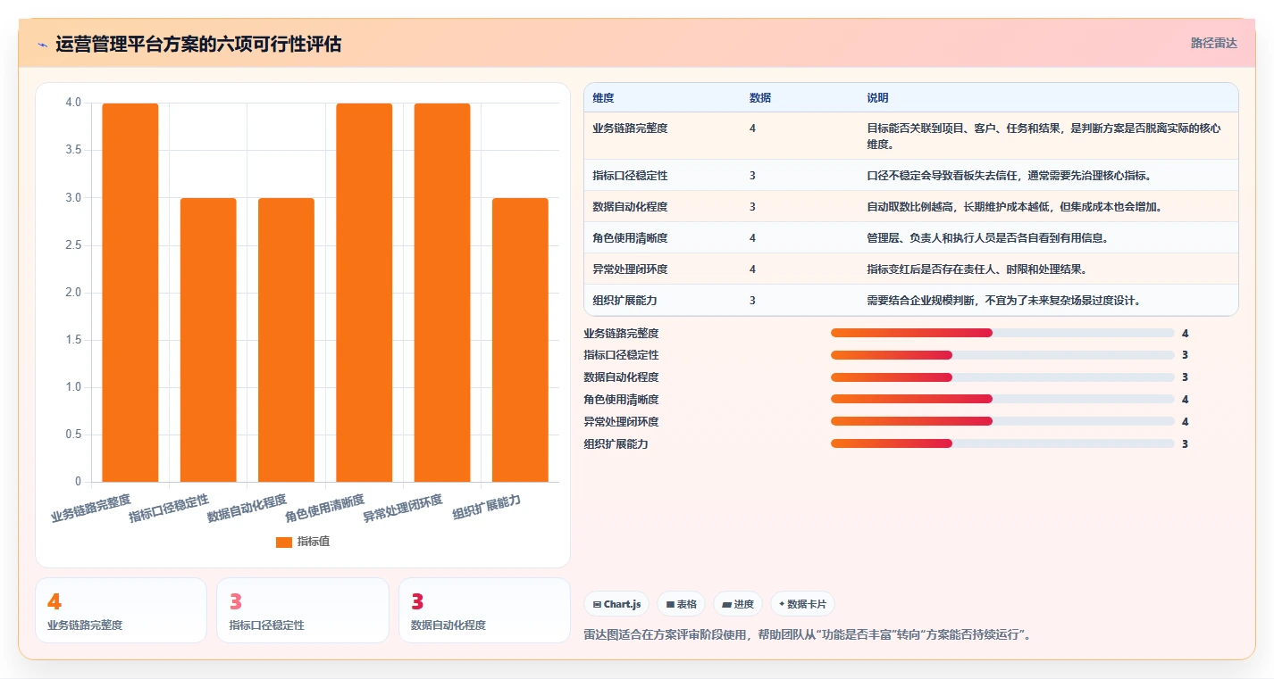This screenshot has width=1274, height=679.
Task: Click the 数据自动化程度 bar in the chart
Action: (x=286, y=340)
